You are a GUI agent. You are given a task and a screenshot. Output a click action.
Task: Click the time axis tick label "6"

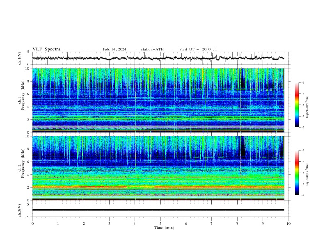(x=186, y=224)
